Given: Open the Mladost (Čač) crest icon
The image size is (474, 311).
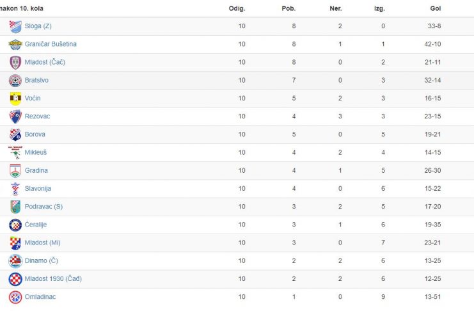Looking at the screenshot, I should click(x=15, y=63).
